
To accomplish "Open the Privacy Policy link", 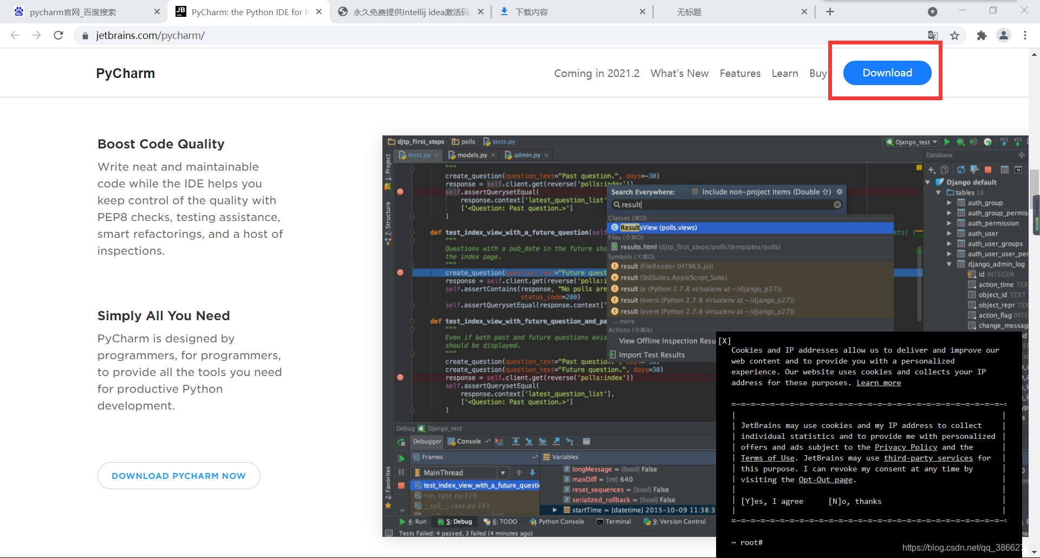I will pos(906,447).
